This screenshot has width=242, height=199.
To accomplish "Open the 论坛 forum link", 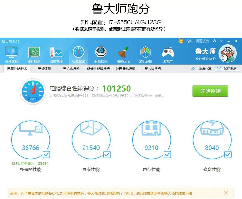I will pos(190,41).
